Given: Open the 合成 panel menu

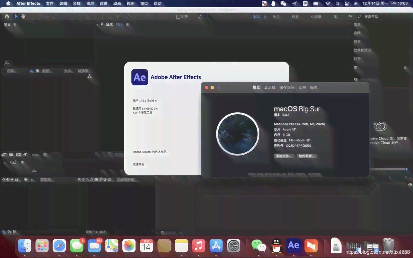Looking at the screenshot, I should click(x=127, y=24).
